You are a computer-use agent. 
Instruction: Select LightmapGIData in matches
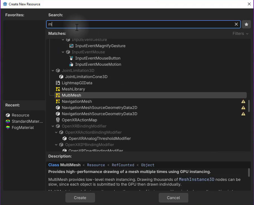coord(77,83)
